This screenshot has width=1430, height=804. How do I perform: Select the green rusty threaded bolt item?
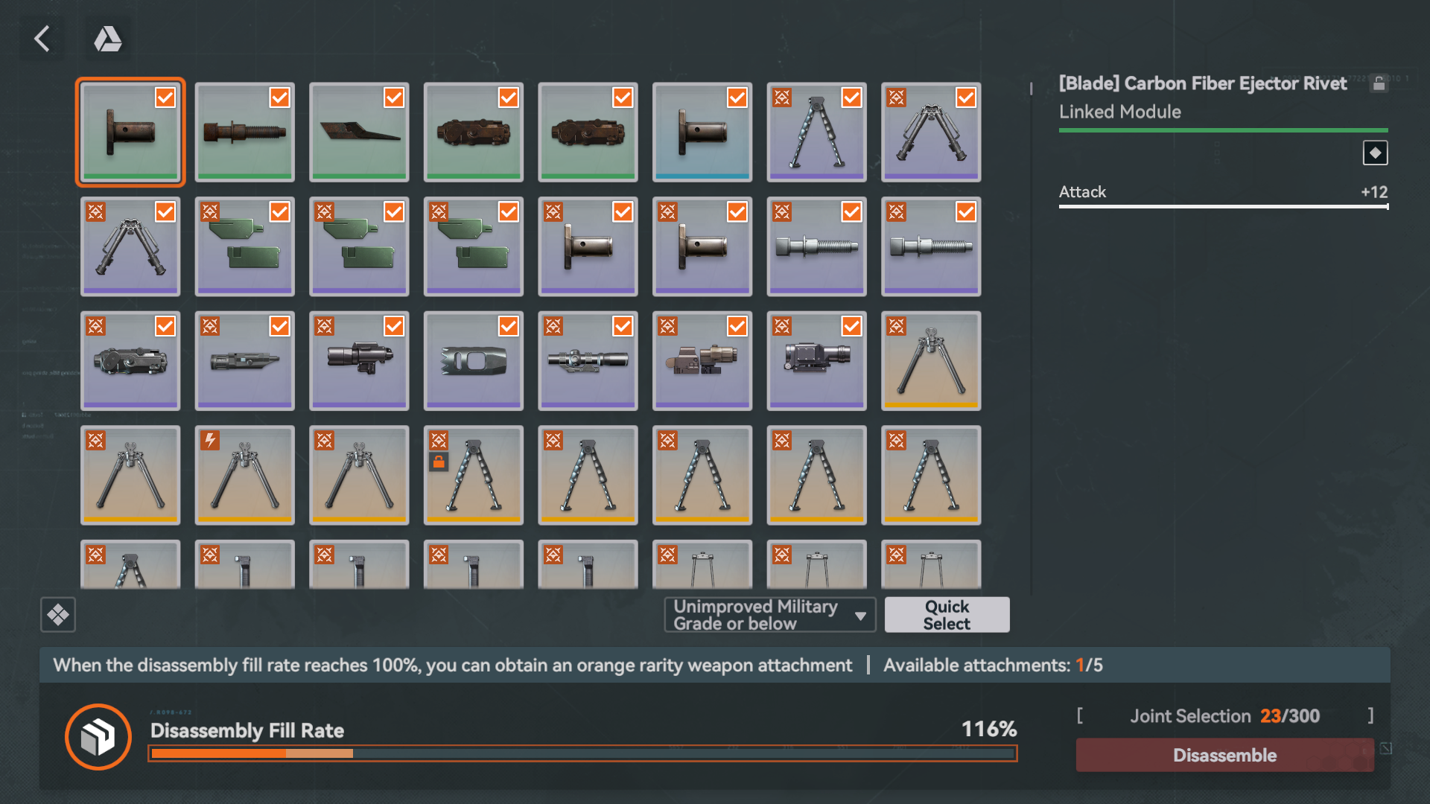pyautogui.click(x=244, y=133)
